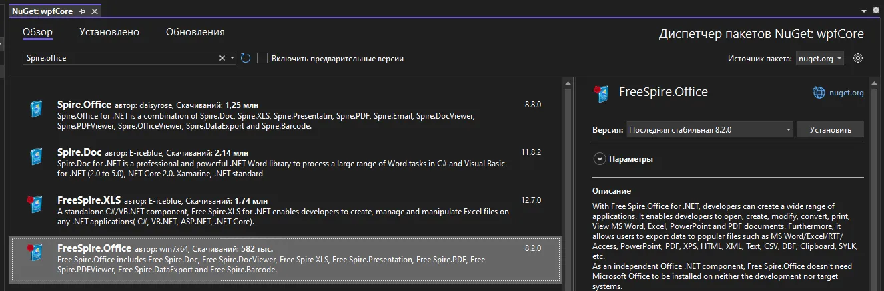Click the 'Версия:' label
Screen dimensions: 884x291
click(608, 130)
